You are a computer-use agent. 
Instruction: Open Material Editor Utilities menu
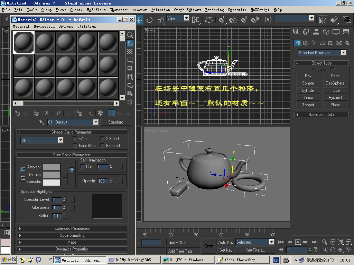click(x=87, y=26)
